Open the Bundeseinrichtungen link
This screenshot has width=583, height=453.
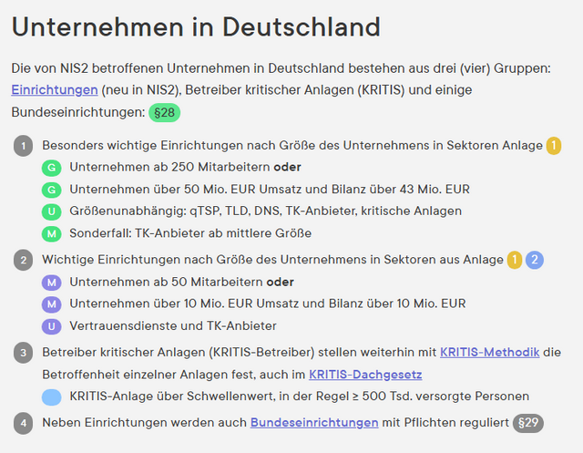[314, 423]
